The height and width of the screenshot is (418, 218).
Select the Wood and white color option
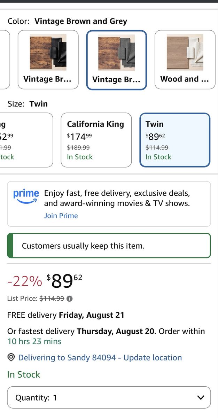(185, 60)
